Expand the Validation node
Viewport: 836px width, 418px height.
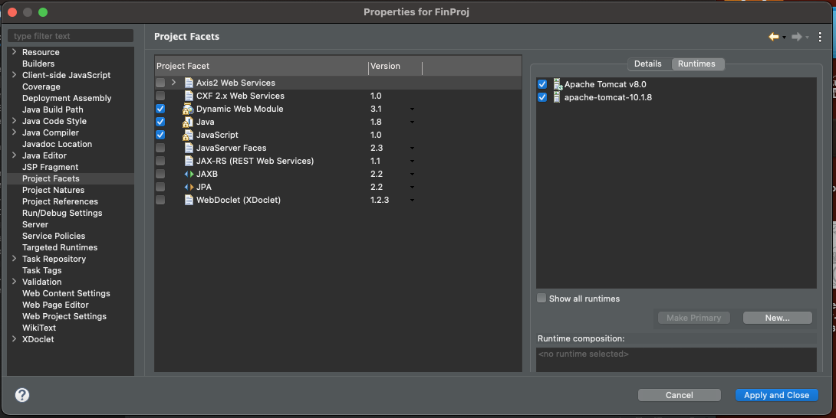pos(15,281)
